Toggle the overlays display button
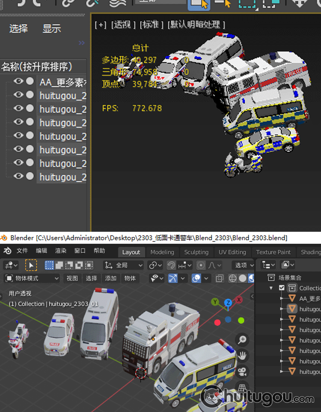Viewport: 321px width, 412px height. [196, 278]
